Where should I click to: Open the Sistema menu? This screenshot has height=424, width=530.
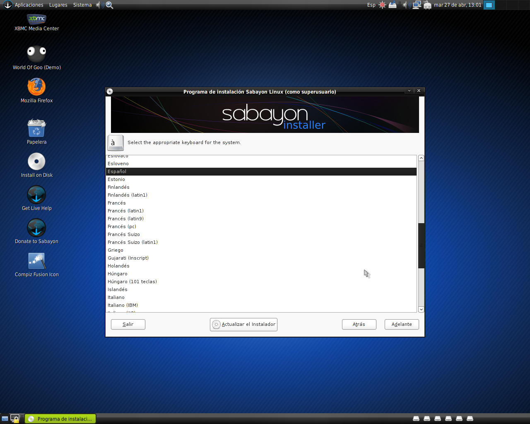(x=82, y=5)
